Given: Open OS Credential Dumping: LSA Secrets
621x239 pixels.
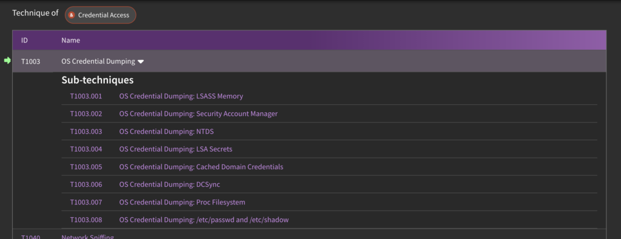Looking at the screenshot, I should click(176, 149).
